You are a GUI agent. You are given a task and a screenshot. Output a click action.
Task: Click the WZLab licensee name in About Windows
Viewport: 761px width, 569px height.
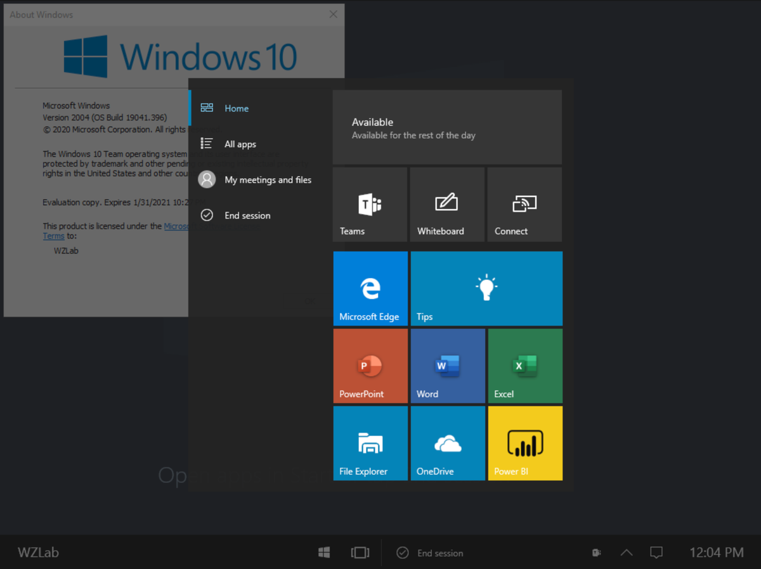tap(66, 250)
